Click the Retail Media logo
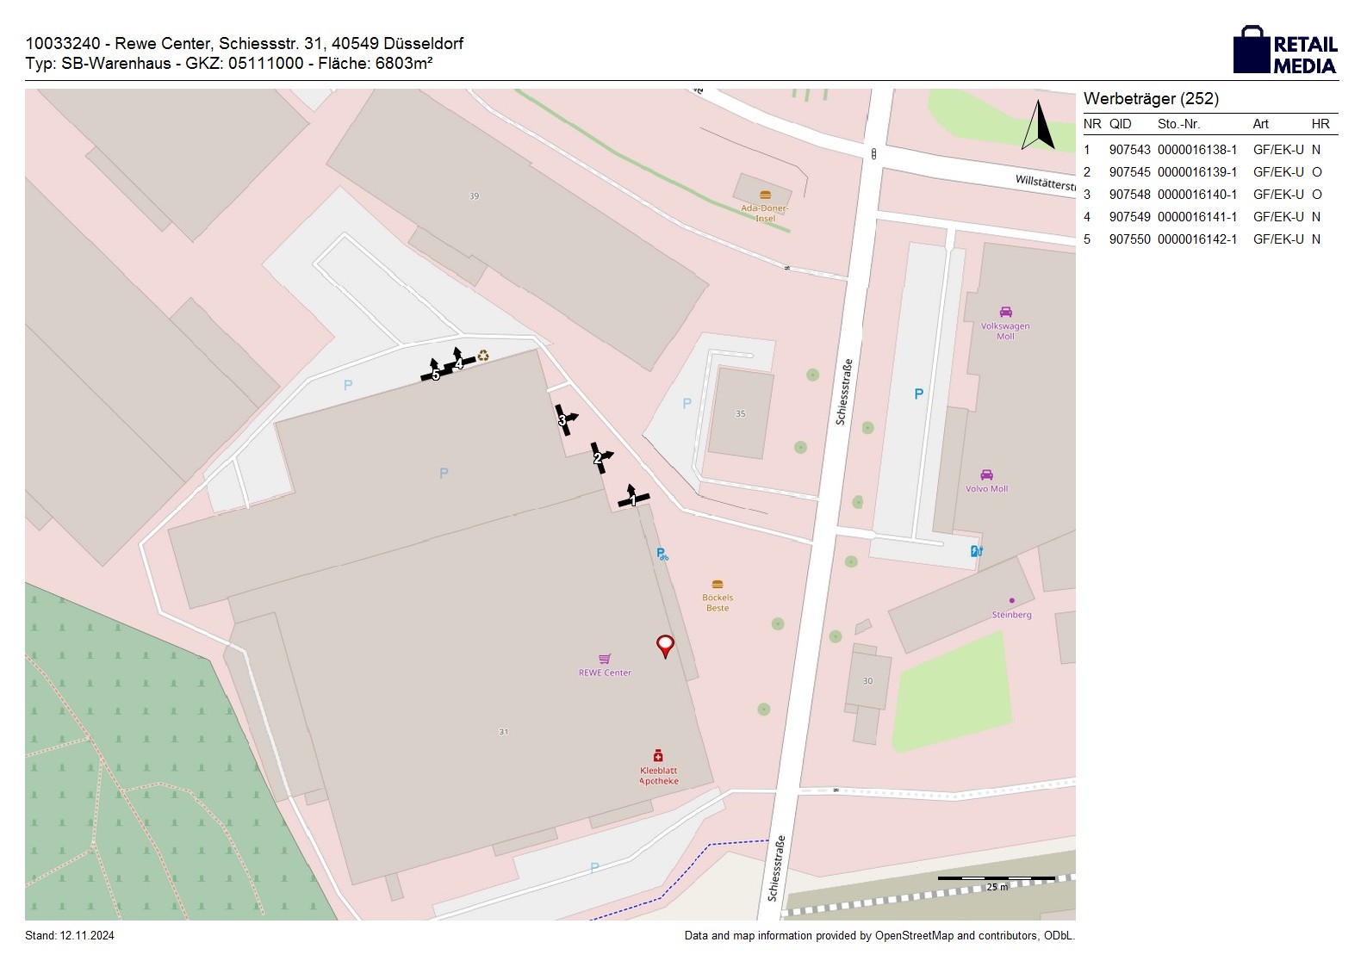Viewport: 1367px width, 967px height. click(1285, 51)
